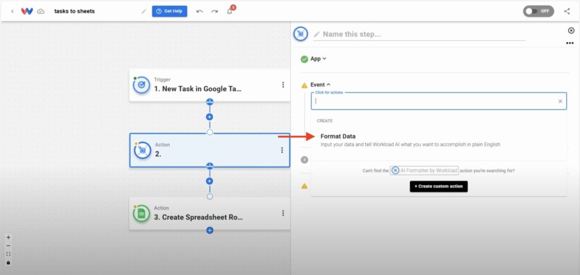Open Get Help
Screen dimensions: 580x275
(169, 11)
